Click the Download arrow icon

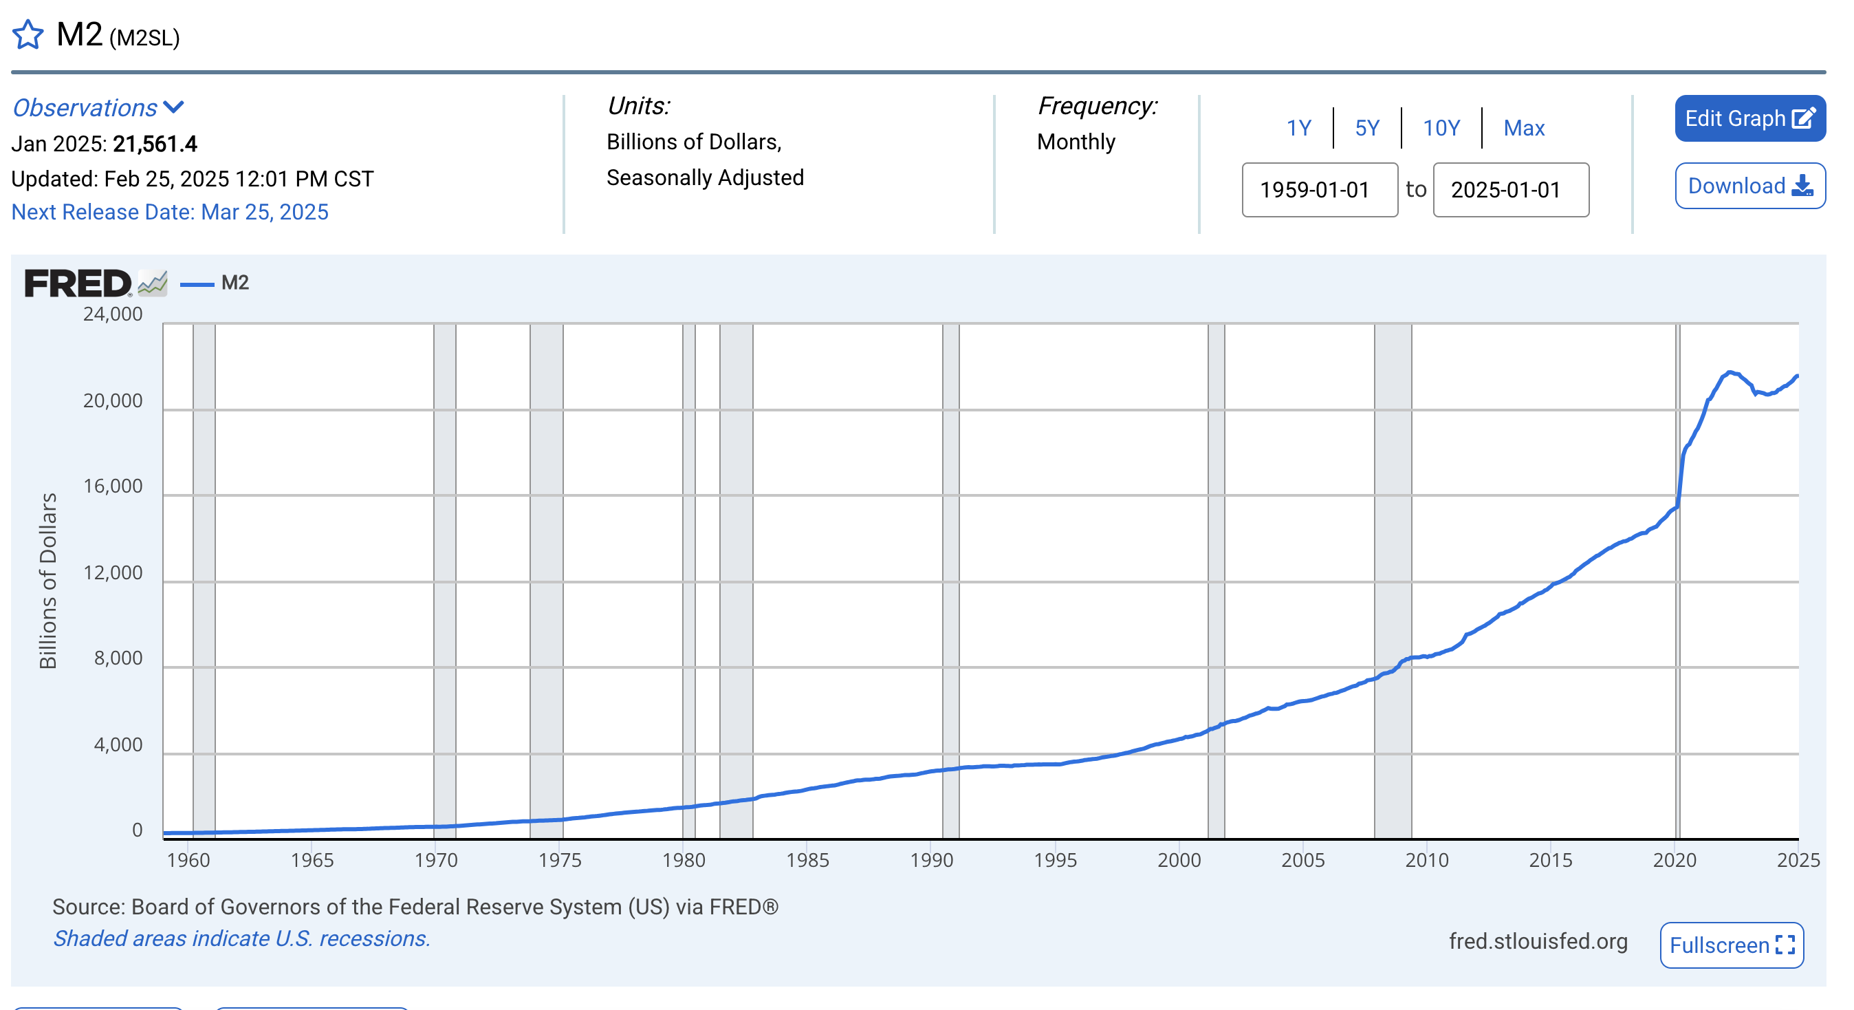point(1802,186)
